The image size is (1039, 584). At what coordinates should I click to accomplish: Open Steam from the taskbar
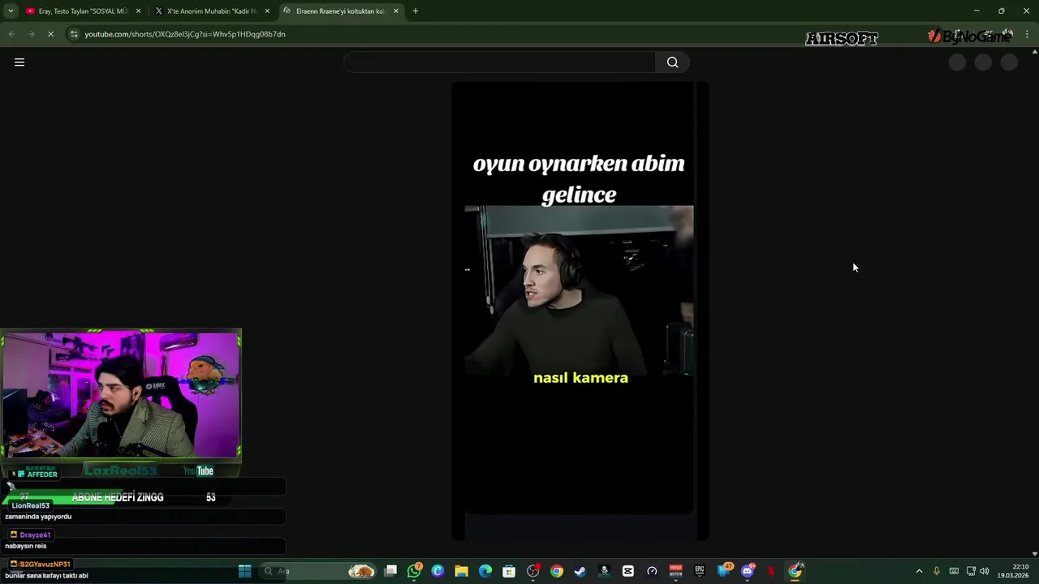tap(580, 571)
